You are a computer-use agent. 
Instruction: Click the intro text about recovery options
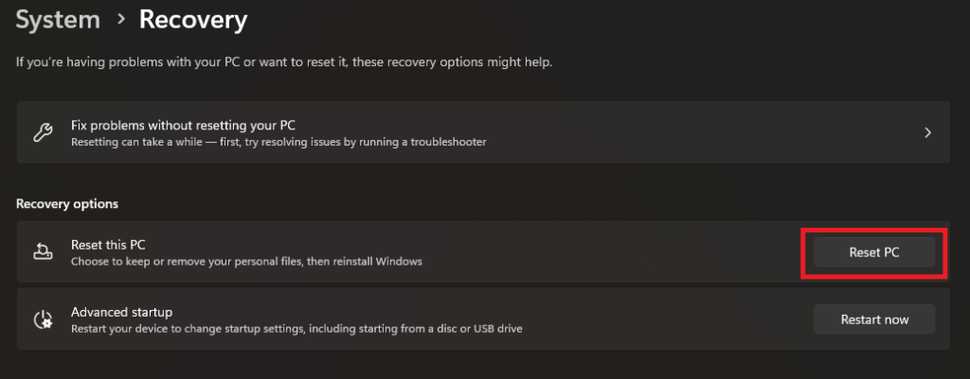(284, 62)
